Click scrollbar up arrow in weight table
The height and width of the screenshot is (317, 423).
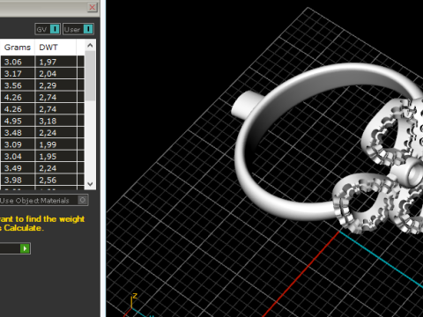[x=90, y=46]
